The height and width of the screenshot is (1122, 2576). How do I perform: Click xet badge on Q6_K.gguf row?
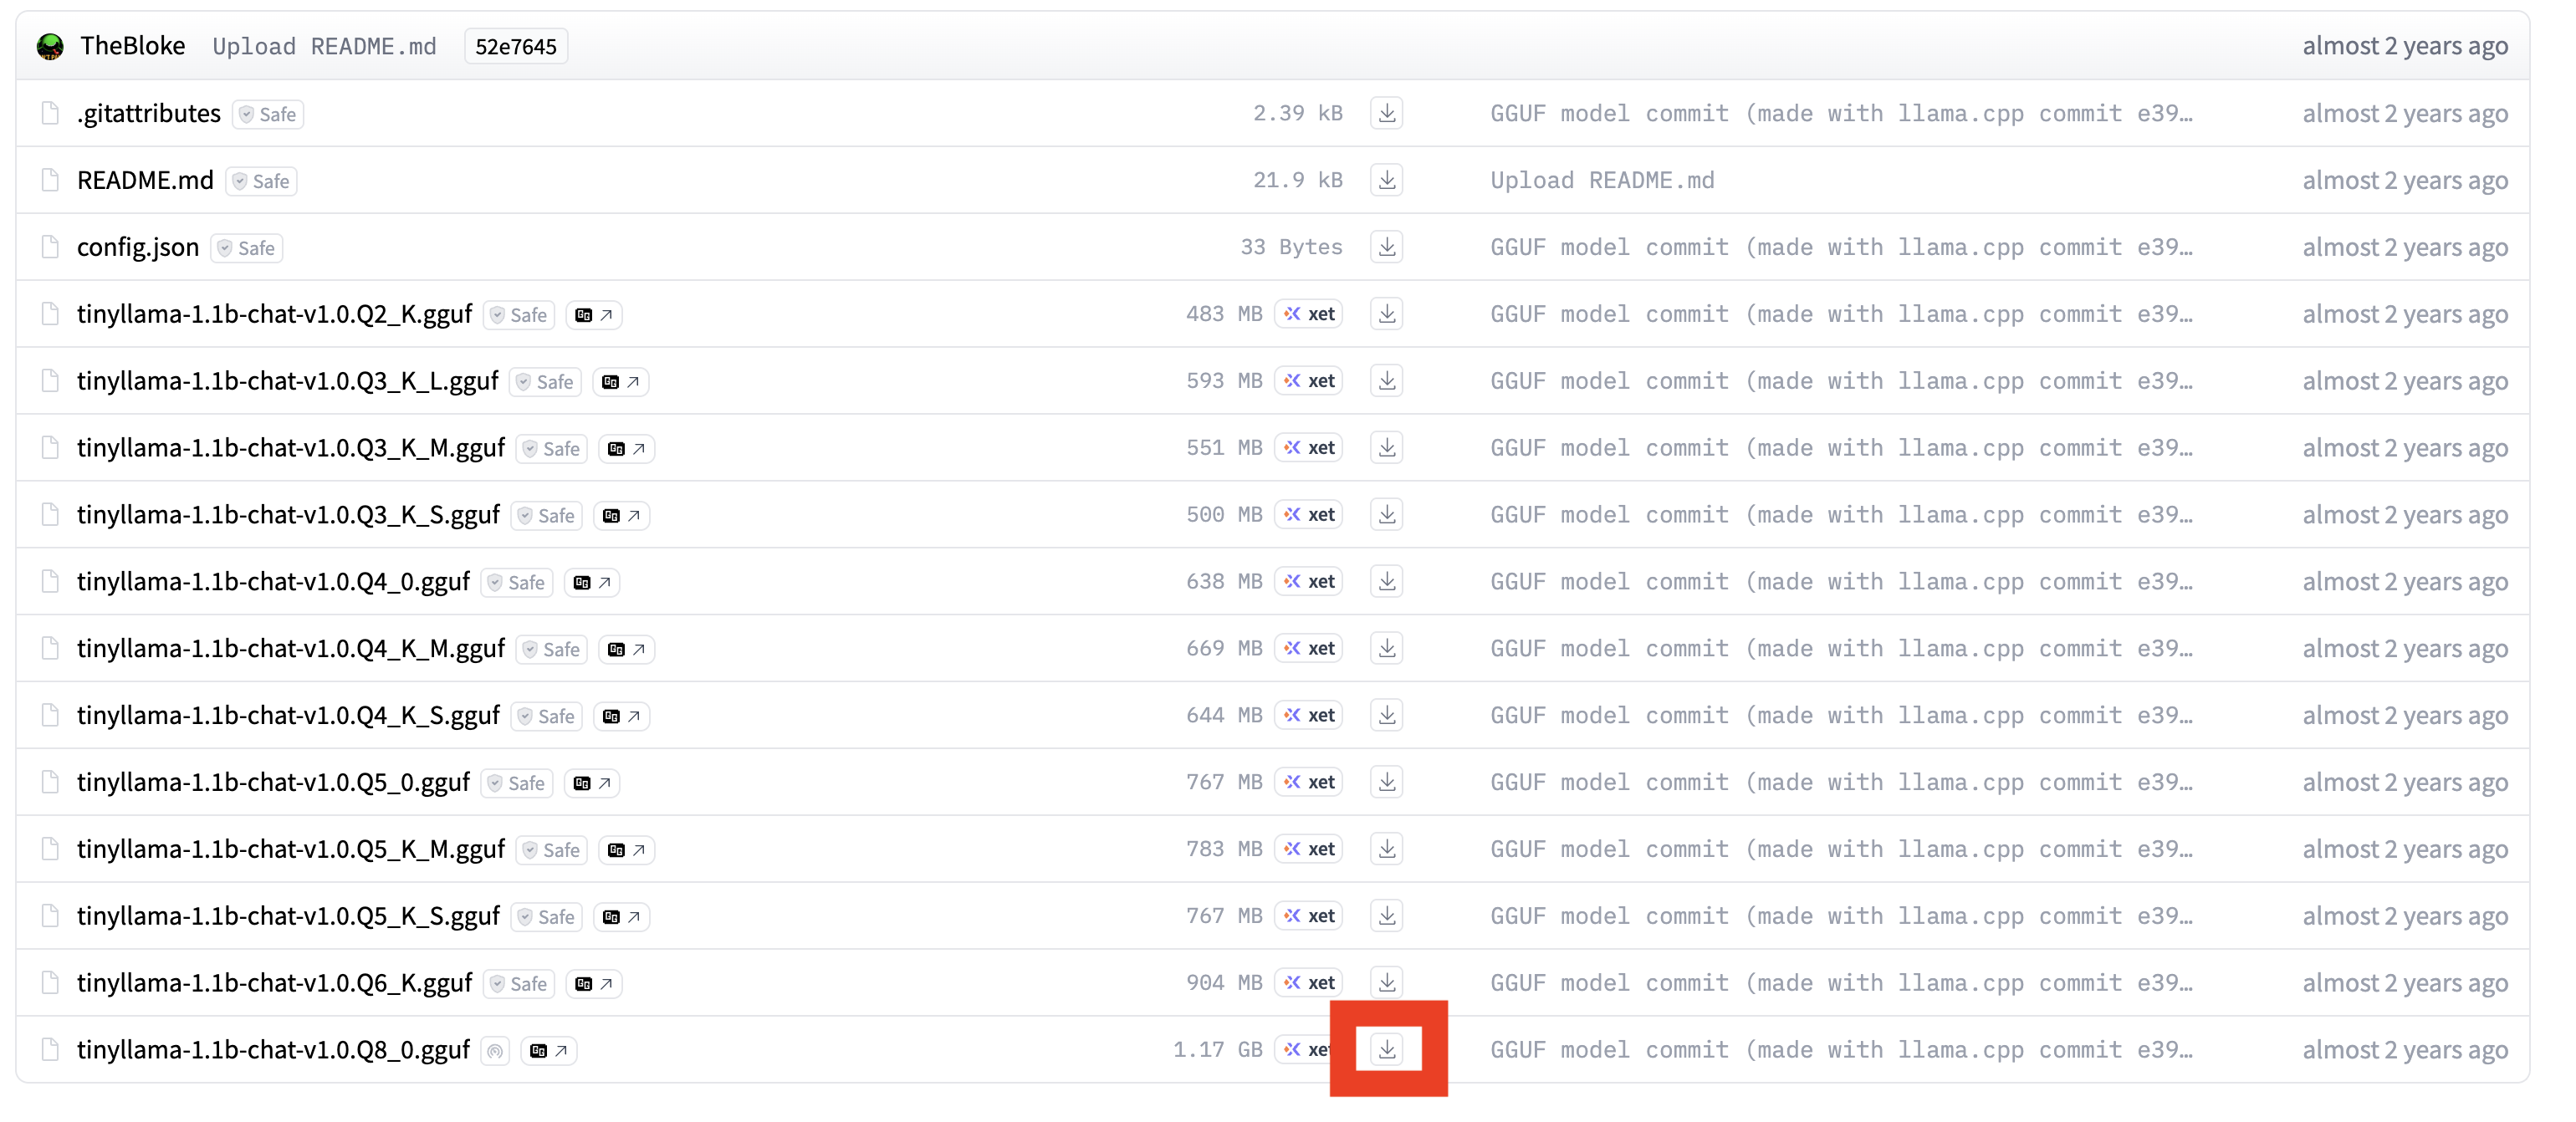point(1309,983)
